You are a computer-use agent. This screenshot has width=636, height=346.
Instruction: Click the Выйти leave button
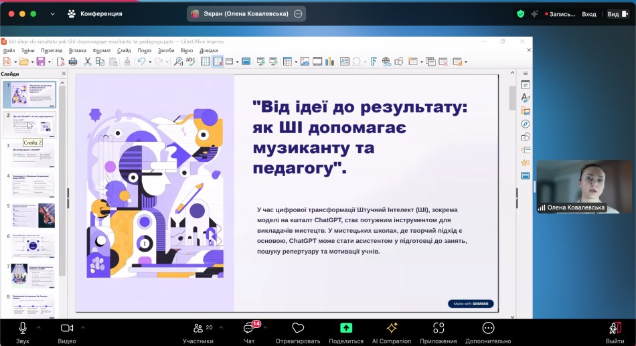pyautogui.click(x=615, y=328)
